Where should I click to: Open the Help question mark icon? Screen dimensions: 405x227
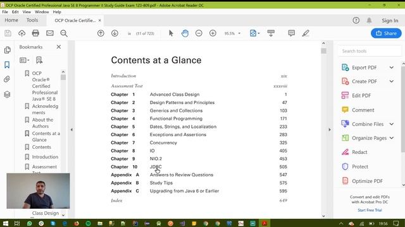(356, 20)
